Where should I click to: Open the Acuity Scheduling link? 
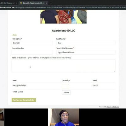click(113, 107)
